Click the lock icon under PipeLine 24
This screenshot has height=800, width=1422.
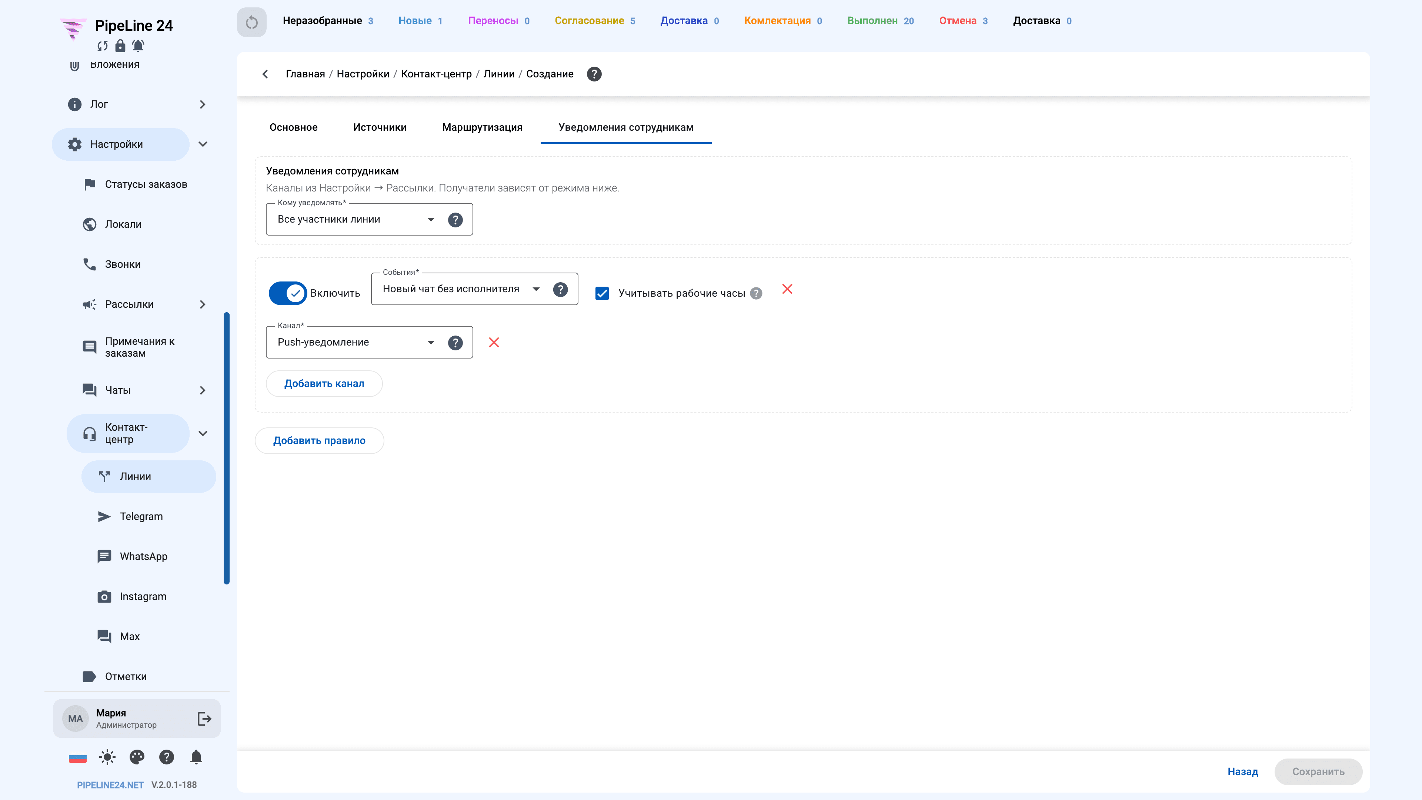[x=120, y=46]
